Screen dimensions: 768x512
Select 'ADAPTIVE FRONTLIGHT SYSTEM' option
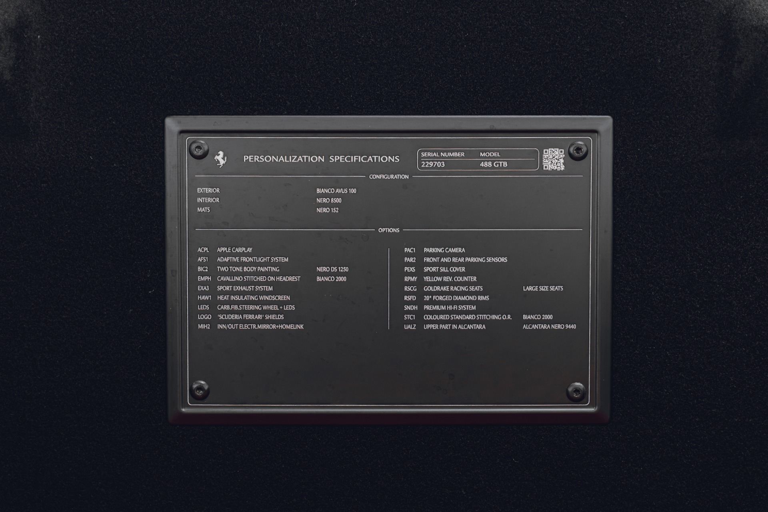click(252, 259)
